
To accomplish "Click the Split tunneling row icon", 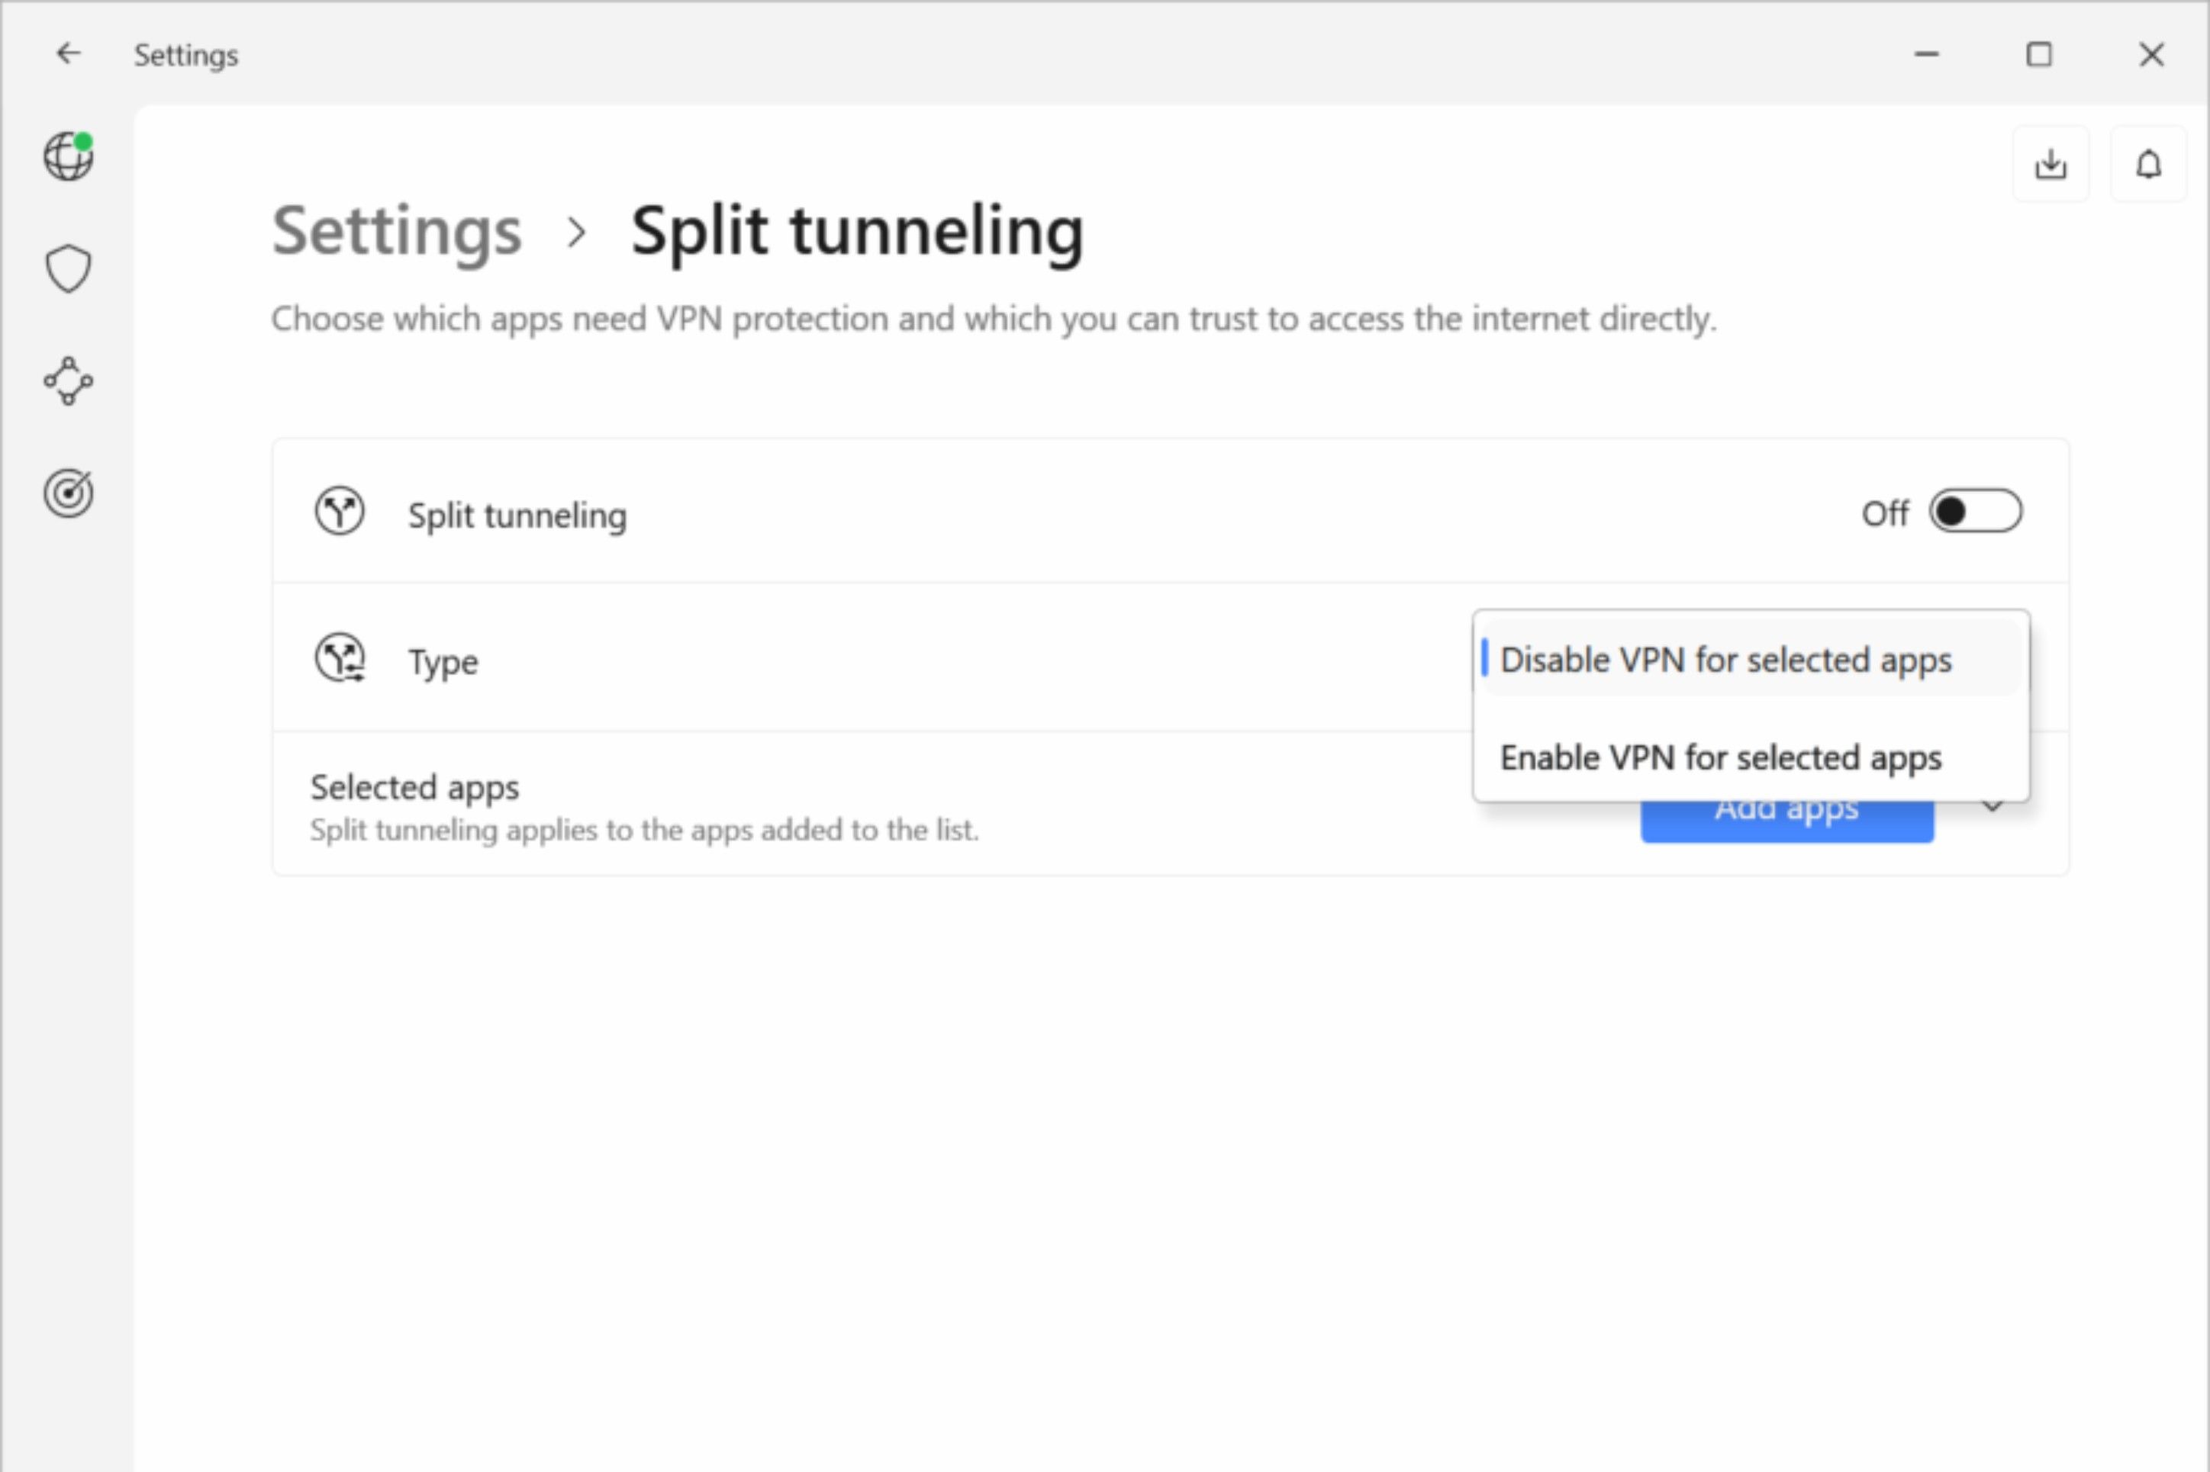I will (x=339, y=512).
